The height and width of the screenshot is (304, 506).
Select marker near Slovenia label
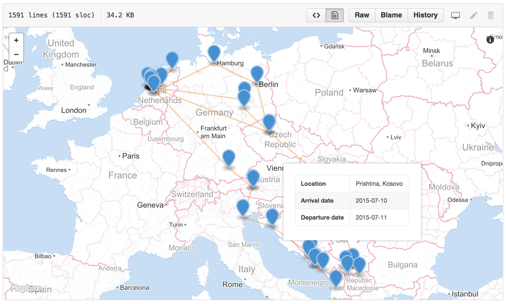pos(272,217)
